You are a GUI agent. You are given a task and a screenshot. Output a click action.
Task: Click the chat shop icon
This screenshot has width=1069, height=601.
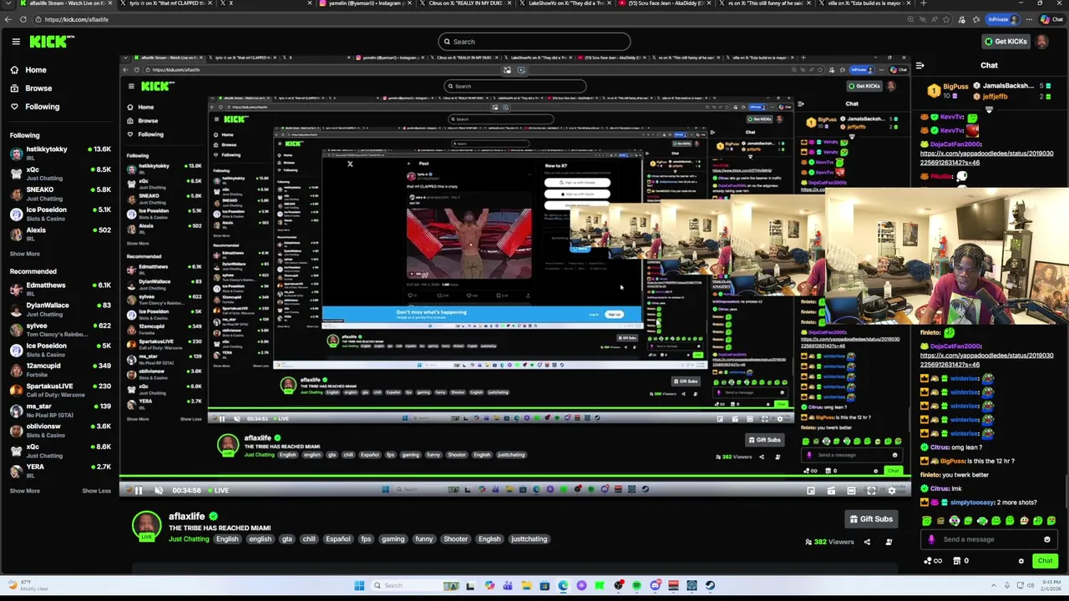pyautogui.click(x=957, y=561)
